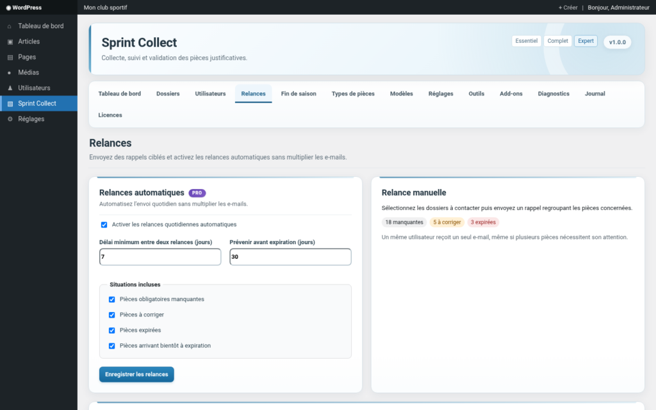Switch to Add-ons tab

pos(511,94)
